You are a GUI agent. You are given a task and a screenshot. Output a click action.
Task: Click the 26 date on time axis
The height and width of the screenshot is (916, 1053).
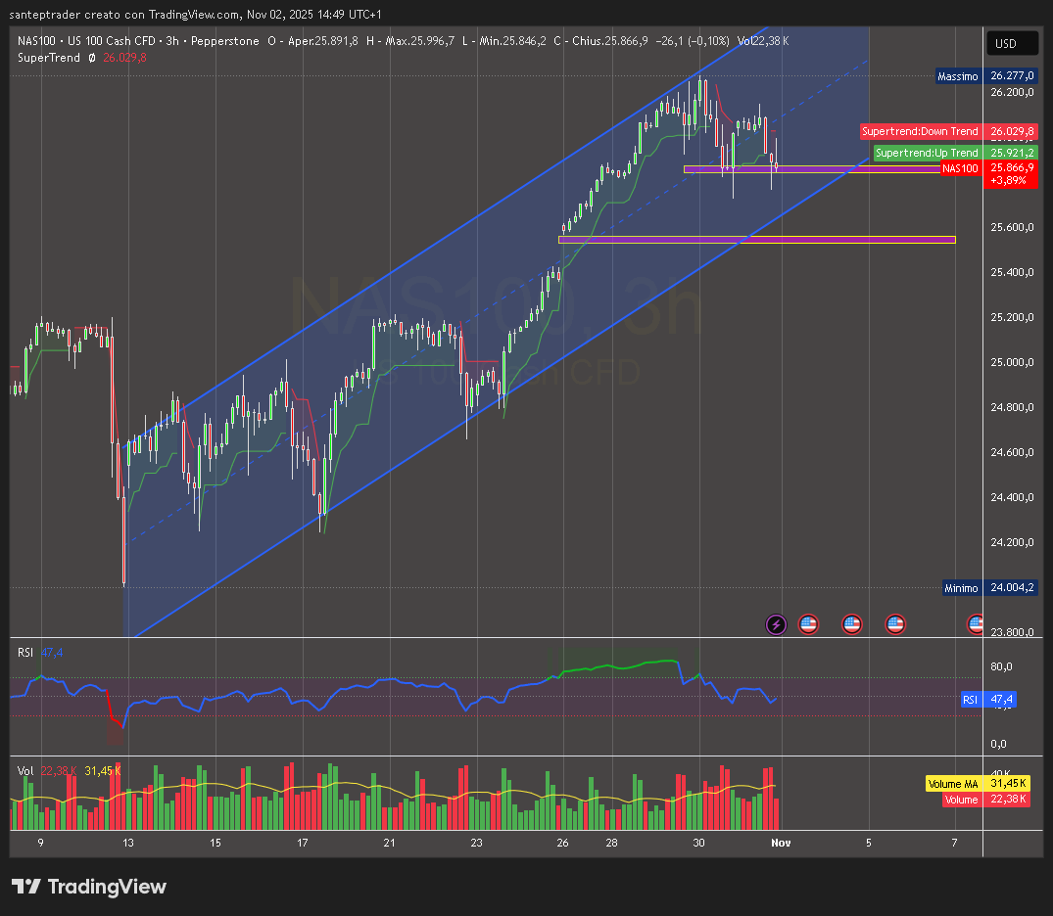coord(562,843)
